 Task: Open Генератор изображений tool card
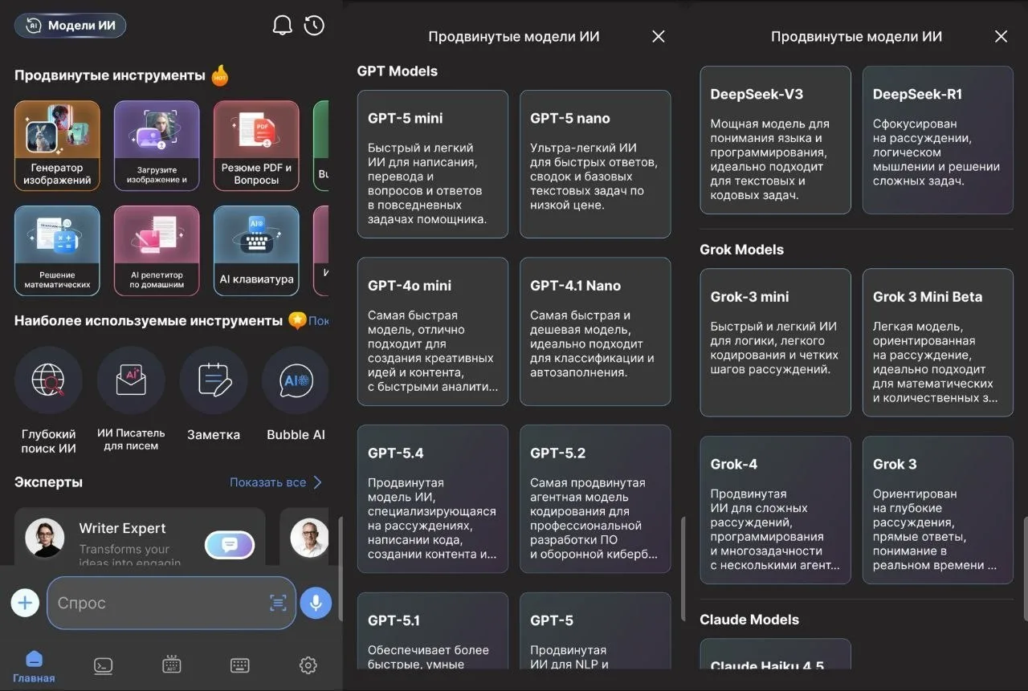pos(57,145)
